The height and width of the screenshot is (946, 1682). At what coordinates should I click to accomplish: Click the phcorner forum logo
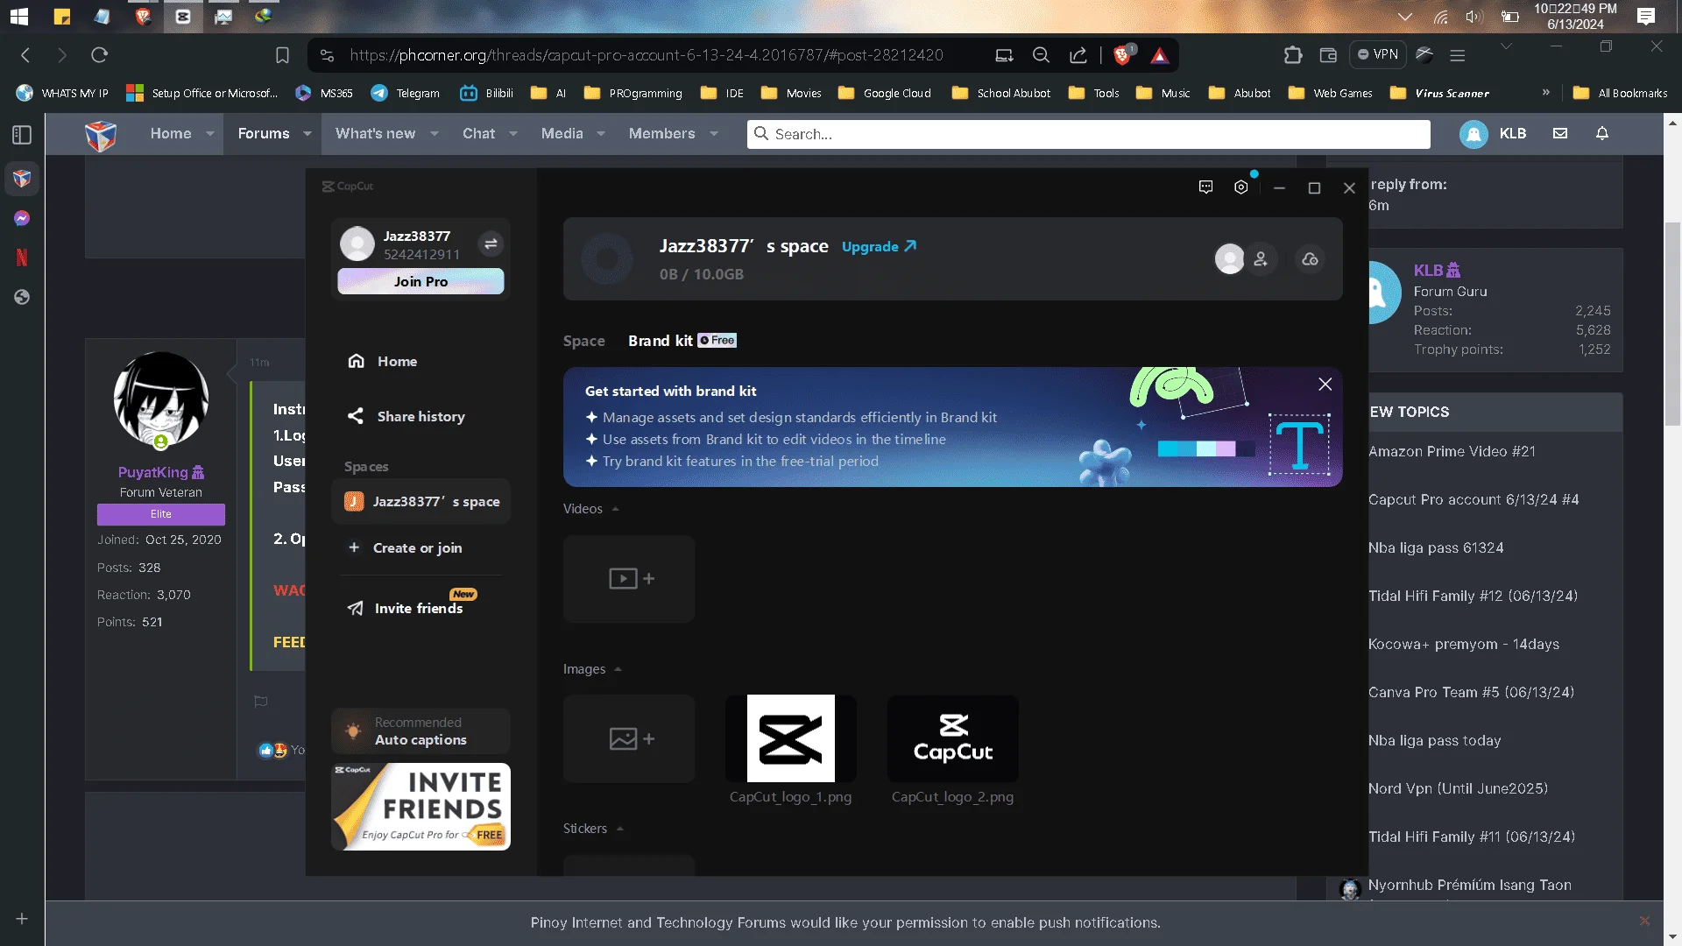(x=101, y=135)
